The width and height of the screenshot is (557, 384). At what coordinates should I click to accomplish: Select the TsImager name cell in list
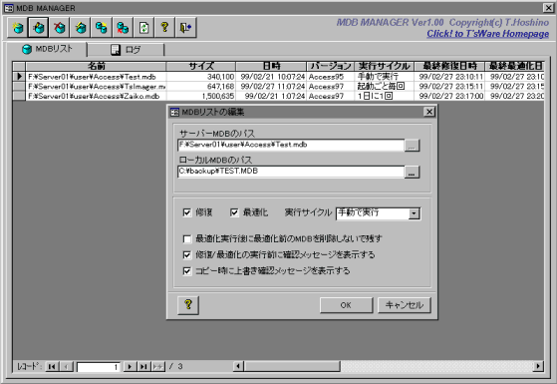pyautogui.click(x=96, y=86)
